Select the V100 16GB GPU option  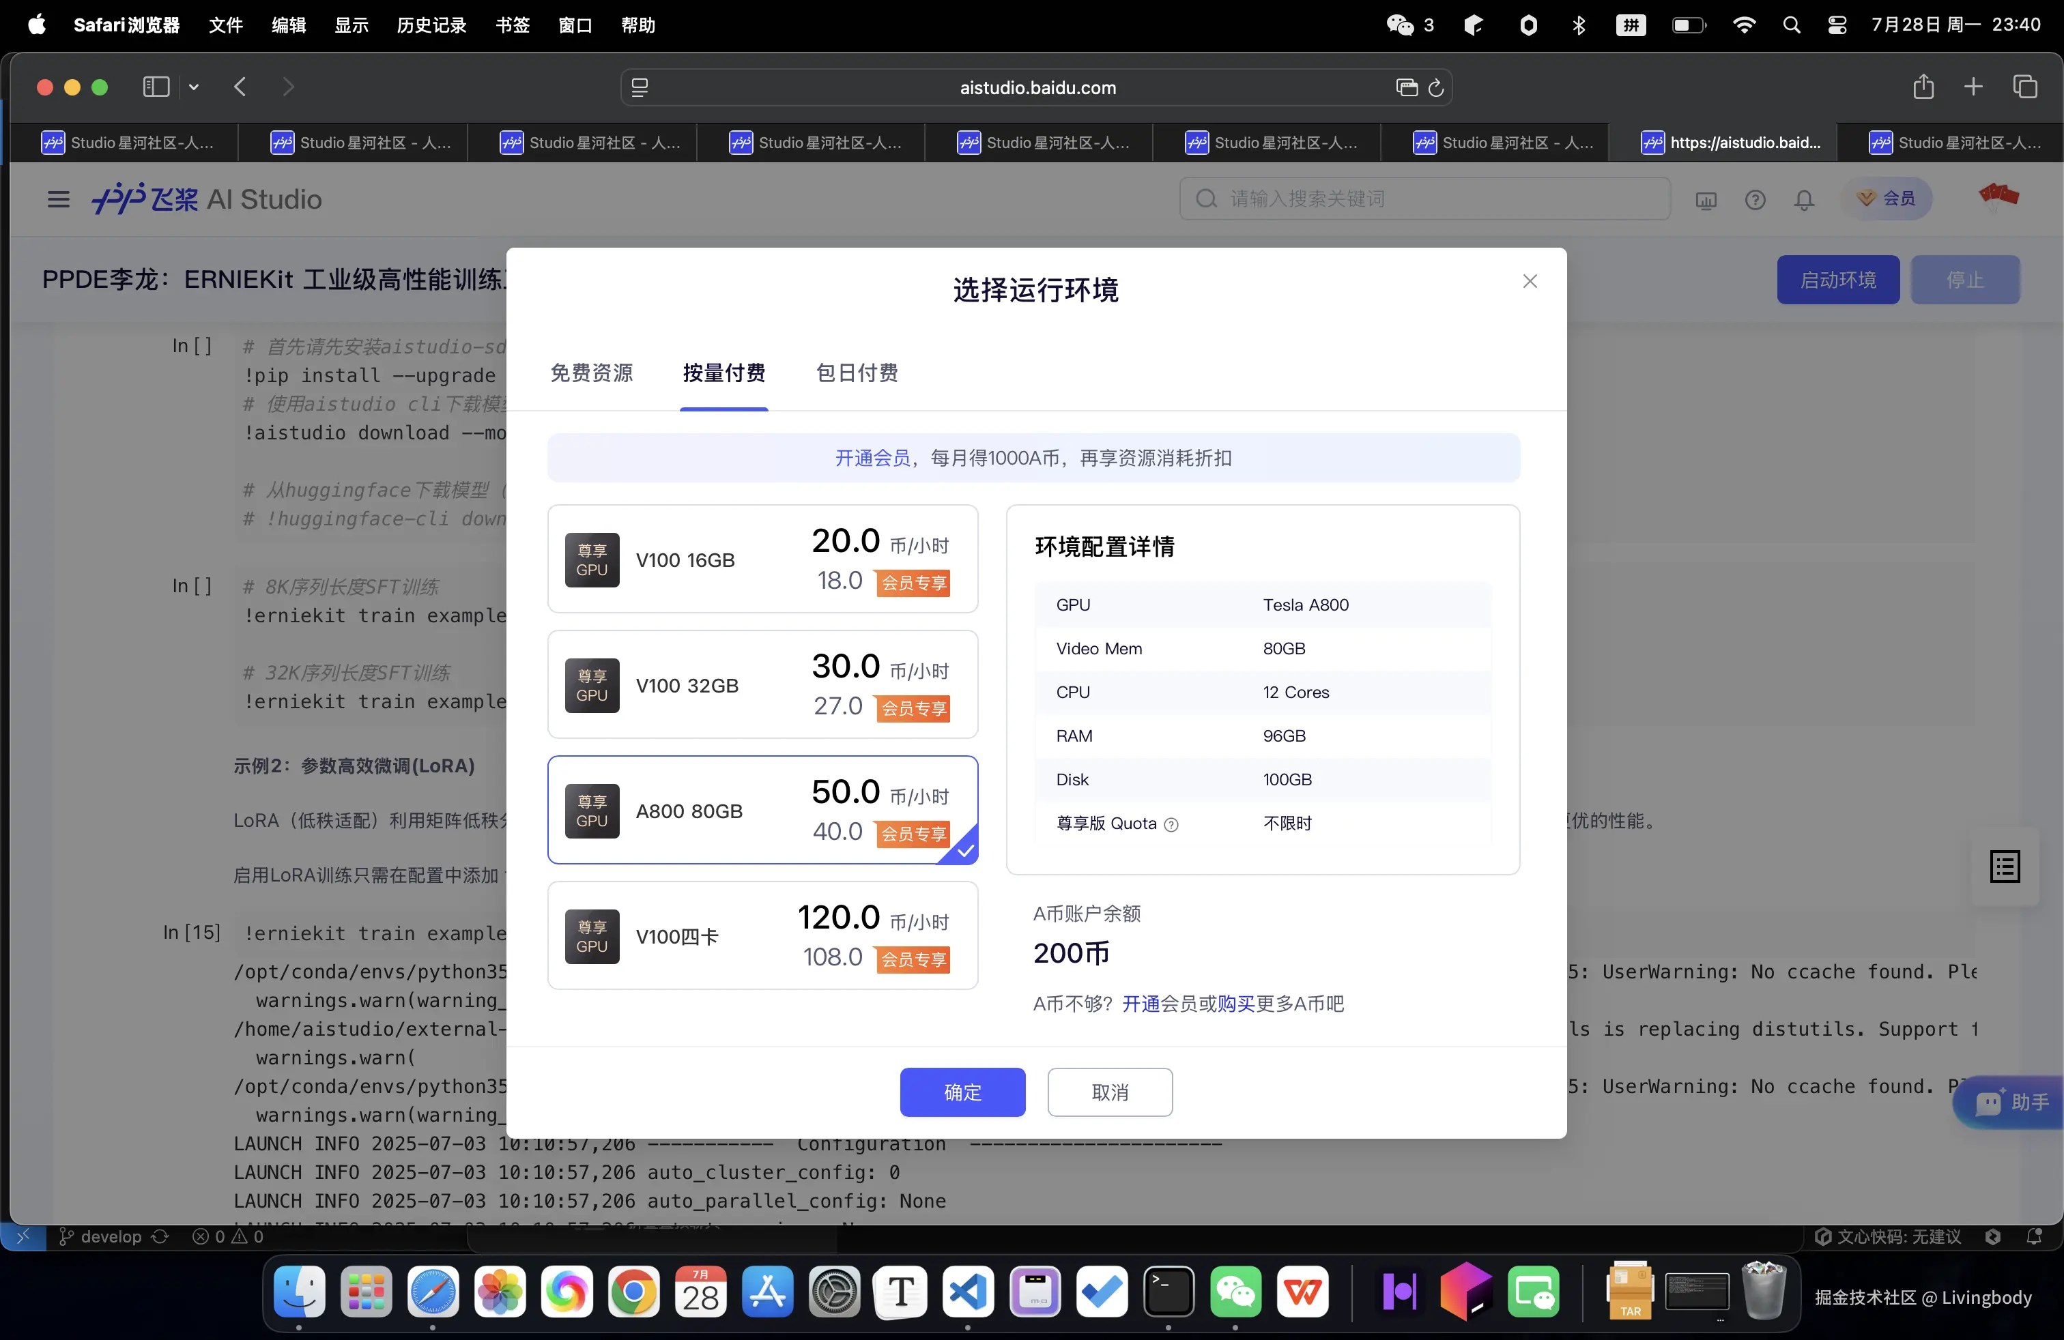762,559
